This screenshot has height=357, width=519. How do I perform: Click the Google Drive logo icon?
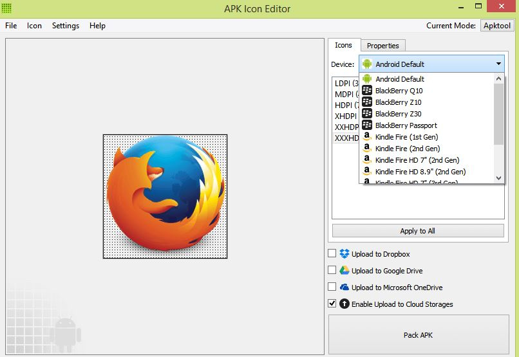(x=344, y=271)
